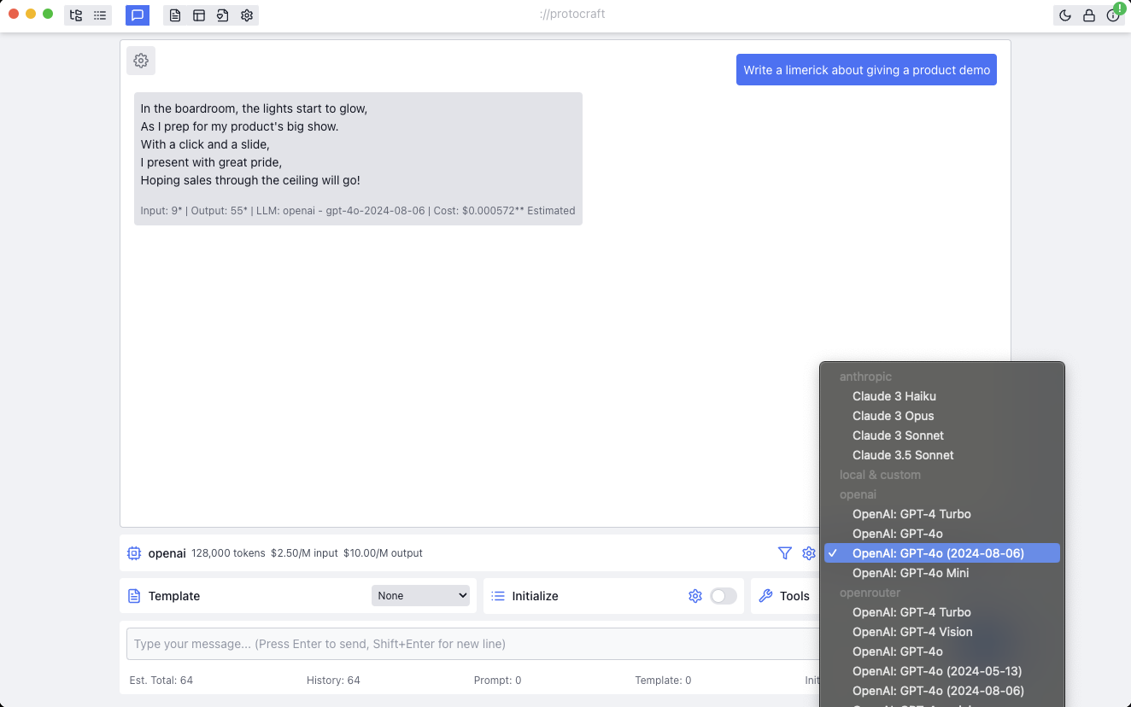Image resolution: width=1131 pixels, height=707 pixels.
Task: Open the chat mode panel icon
Action: (138, 15)
